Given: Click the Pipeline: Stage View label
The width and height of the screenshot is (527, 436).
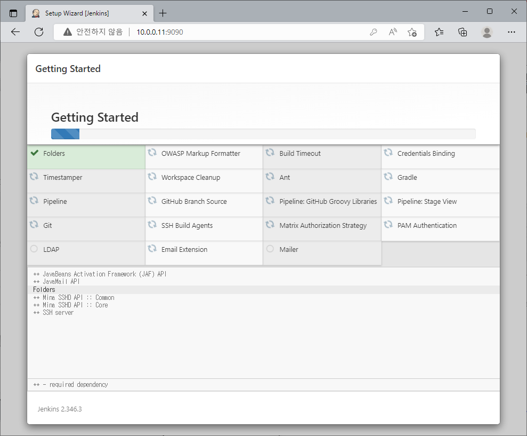Looking at the screenshot, I should pyautogui.click(x=427, y=202).
